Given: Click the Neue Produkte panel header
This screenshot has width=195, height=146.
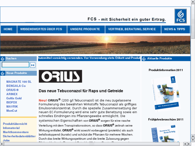Looking at the screenshot, I should pos(19,73).
